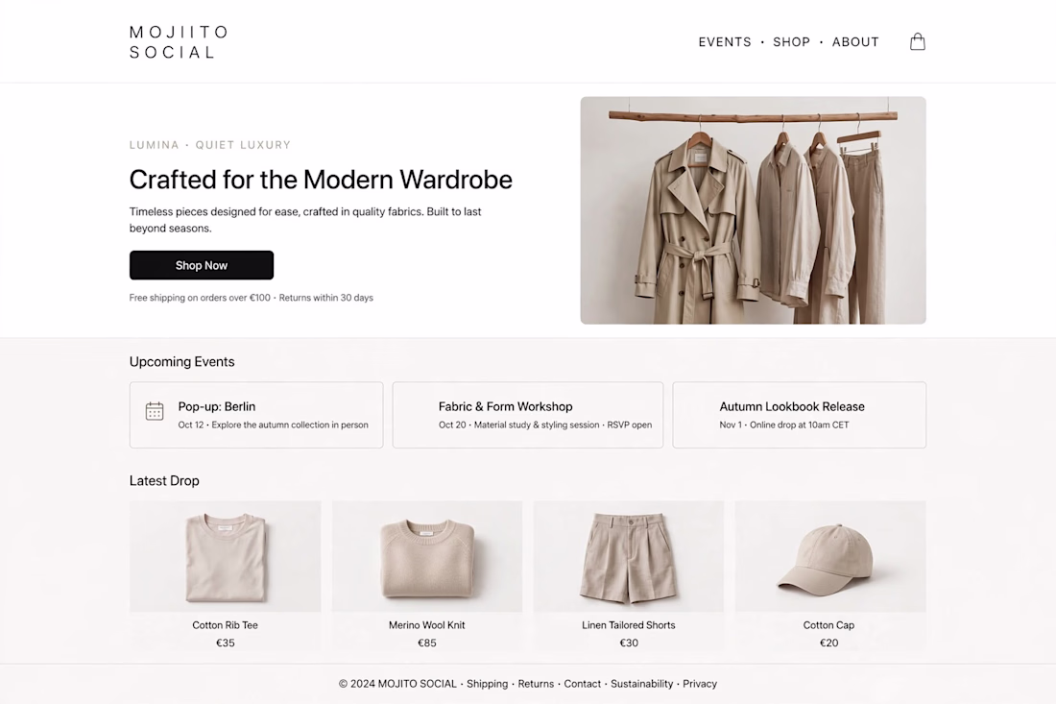Click the calendar icon on Pop-up: Berlin
Screen dimensions: 1056x704
point(155,411)
